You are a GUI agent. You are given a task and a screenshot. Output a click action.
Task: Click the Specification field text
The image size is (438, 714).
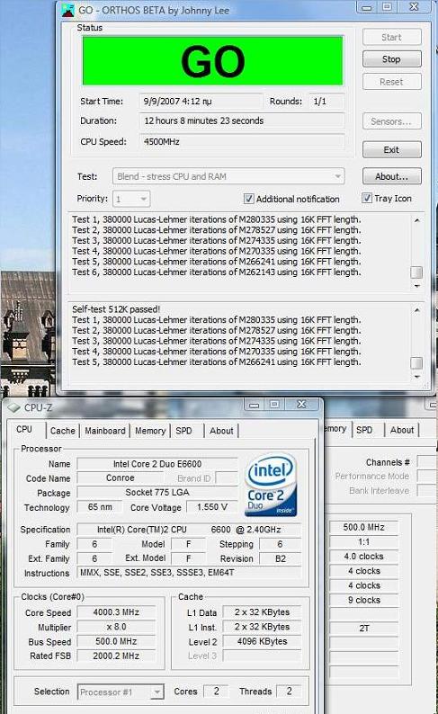pos(190,530)
